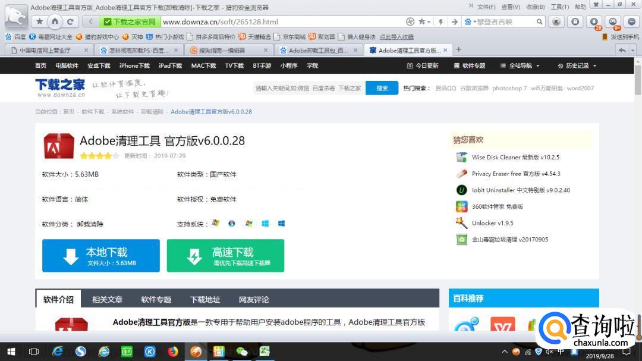The image size is (642, 361).
Task: Switch to 下载地址 tab
Action: tap(205, 300)
